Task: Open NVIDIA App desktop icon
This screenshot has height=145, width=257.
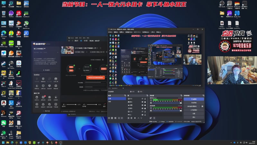Action: point(4,44)
